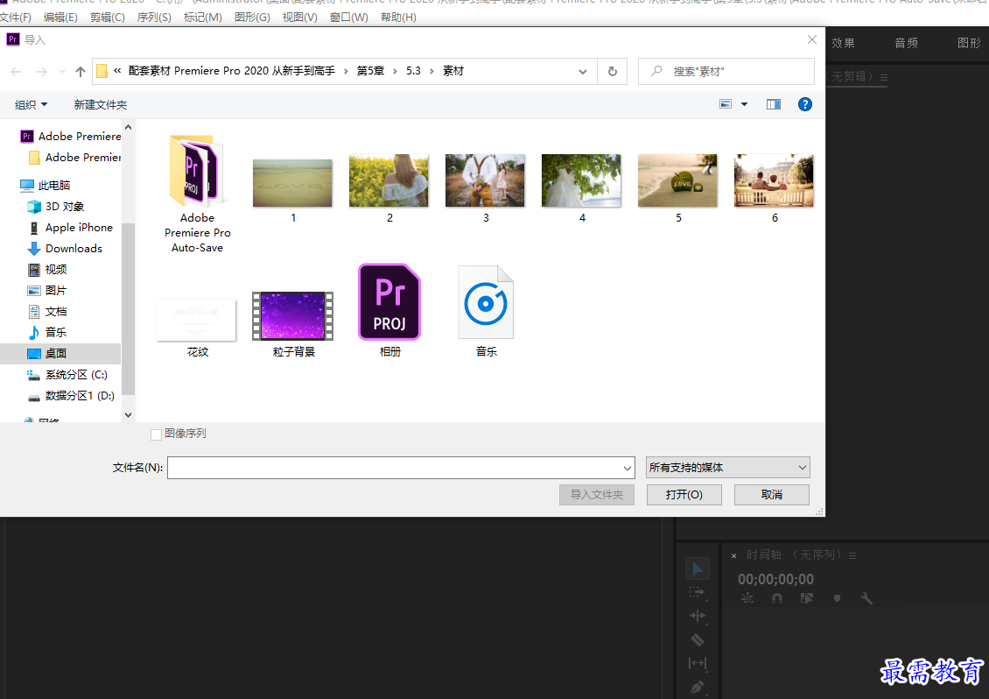Screen dimensions: 989x699
Task: Open the 文件名 combo box dropdown
Action: tap(627, 468)
